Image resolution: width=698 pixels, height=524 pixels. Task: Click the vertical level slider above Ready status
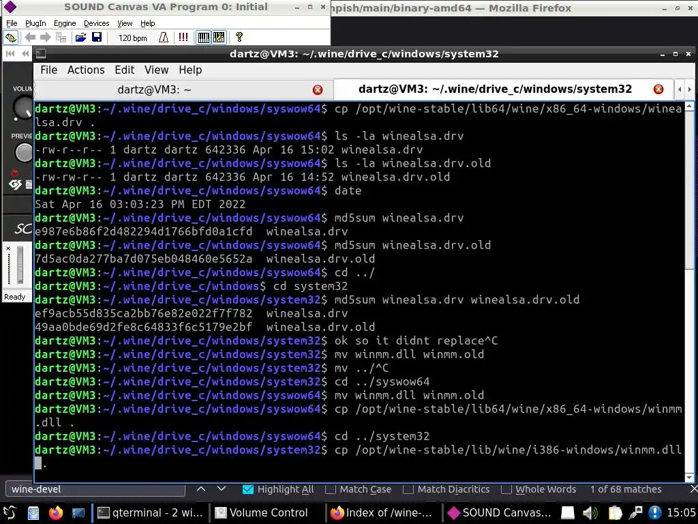click(20, 265)
